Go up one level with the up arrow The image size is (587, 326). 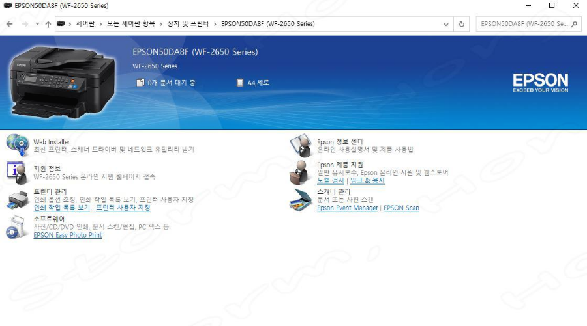pyautogui.click(x=48, y=24)
